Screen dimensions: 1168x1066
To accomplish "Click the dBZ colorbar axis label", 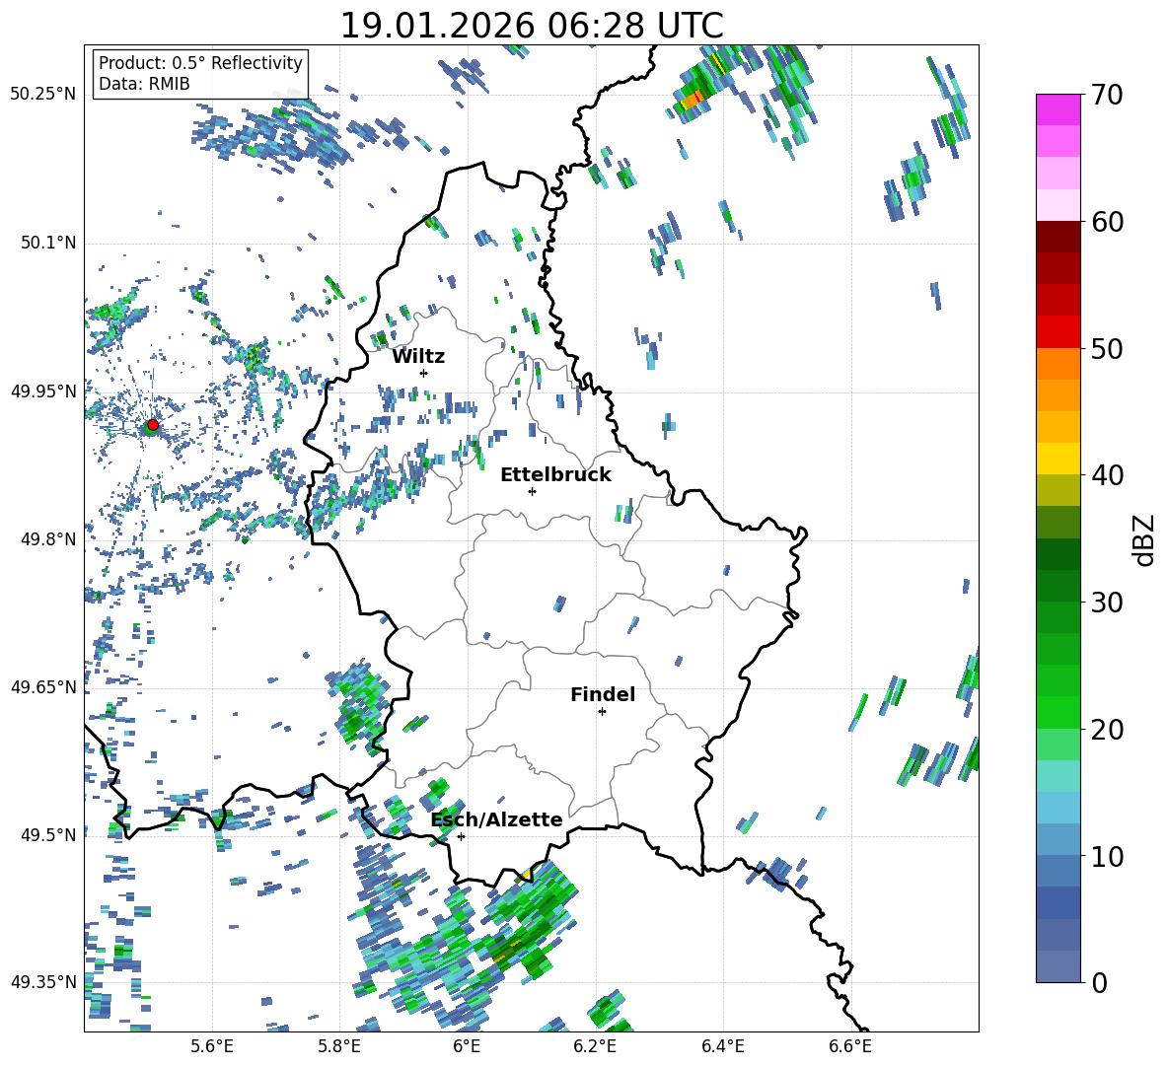I will 1143,539.
